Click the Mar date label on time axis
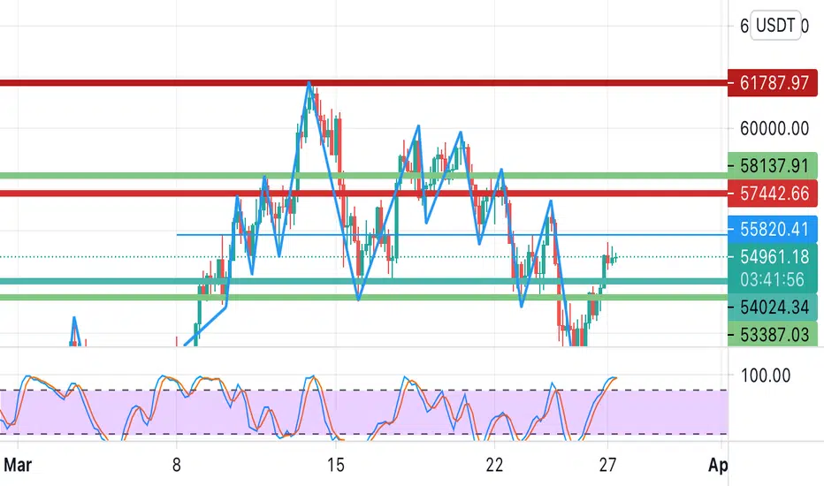824x486 pixels. pyautogui.click(x=18, y=465)
